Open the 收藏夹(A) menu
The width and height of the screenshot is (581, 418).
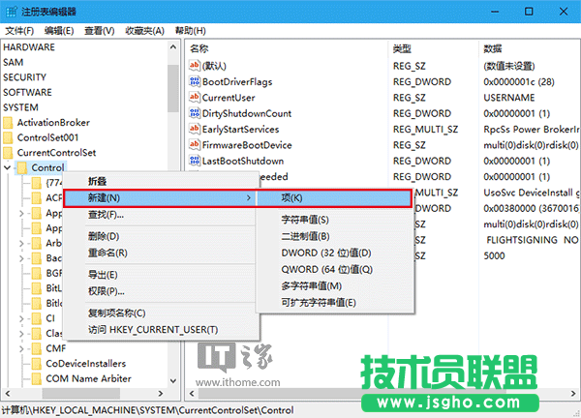click(x=144, y=31)
